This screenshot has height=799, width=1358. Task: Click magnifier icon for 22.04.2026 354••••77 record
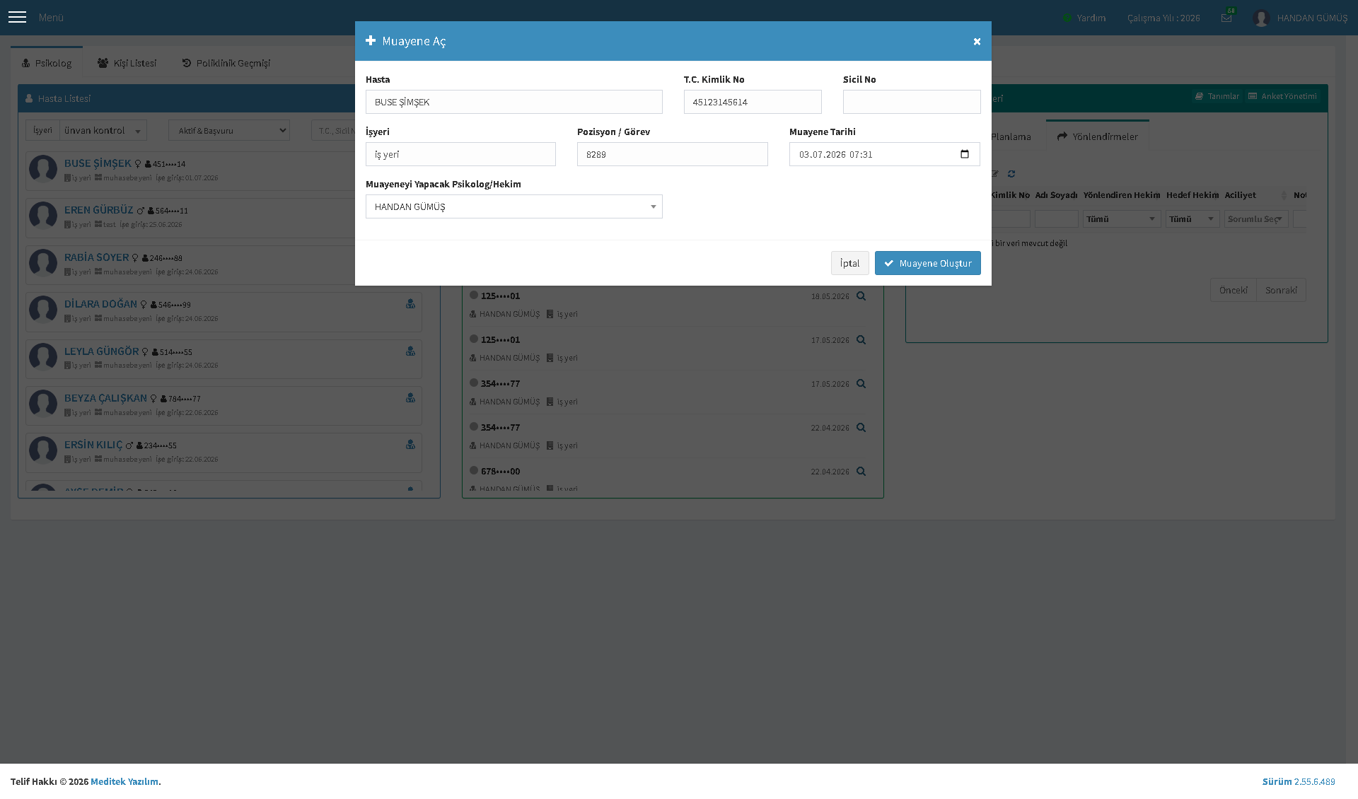pyautogui.click(x=861, y=428)
